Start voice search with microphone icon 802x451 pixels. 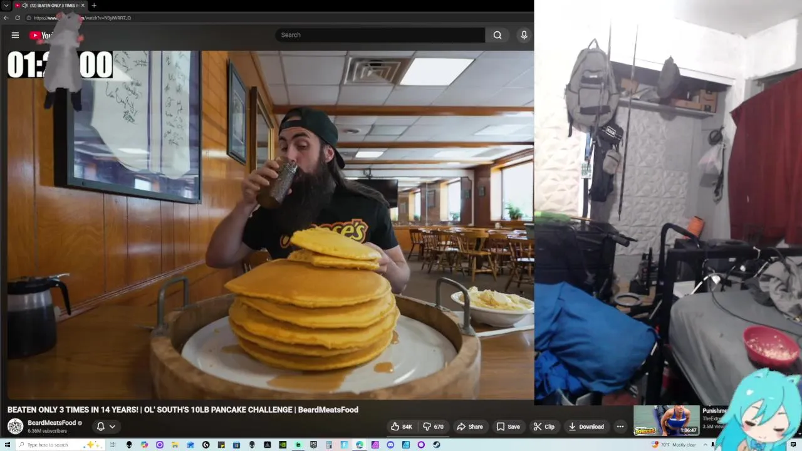point(524,35)
